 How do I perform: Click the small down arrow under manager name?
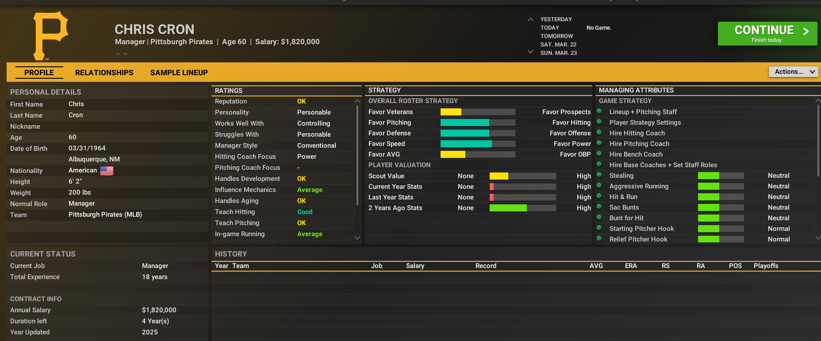pyautogui.click(x=125, y=54)
